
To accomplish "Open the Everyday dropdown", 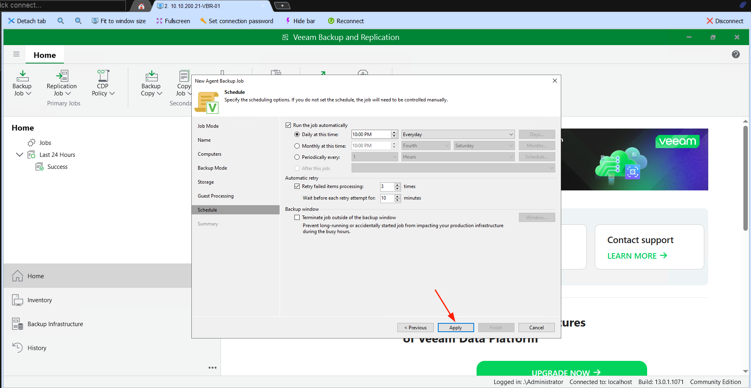I will 458,134.
